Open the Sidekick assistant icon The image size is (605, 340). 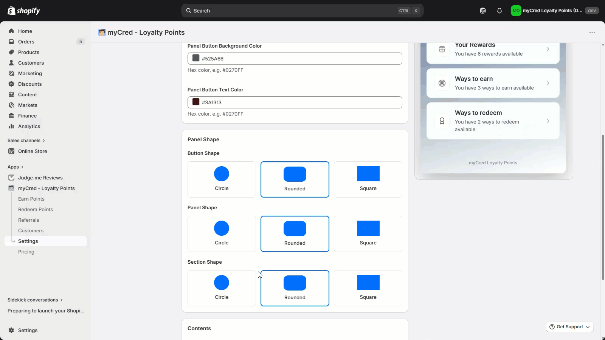tap(482, 11)
